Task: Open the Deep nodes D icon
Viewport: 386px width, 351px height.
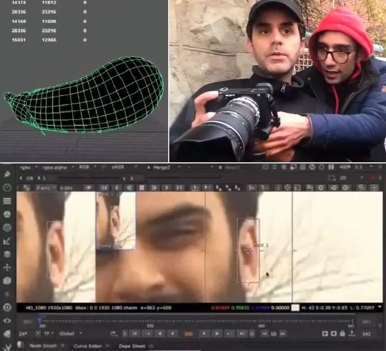Action: (x=7, y=307)
